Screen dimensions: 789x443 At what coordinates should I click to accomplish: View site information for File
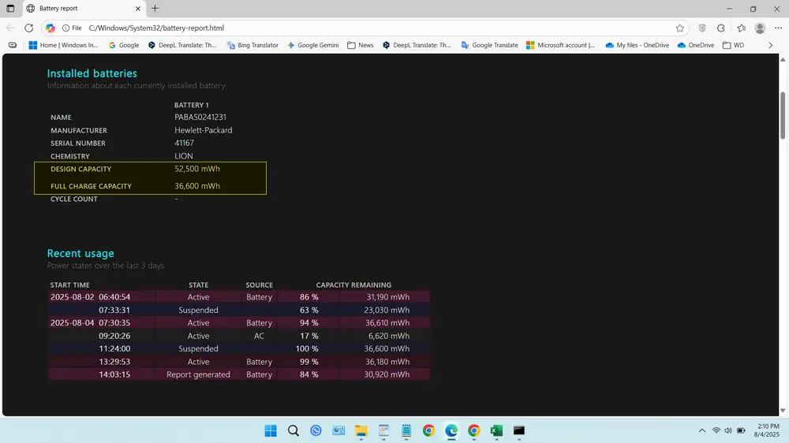[x=72, y=28]
